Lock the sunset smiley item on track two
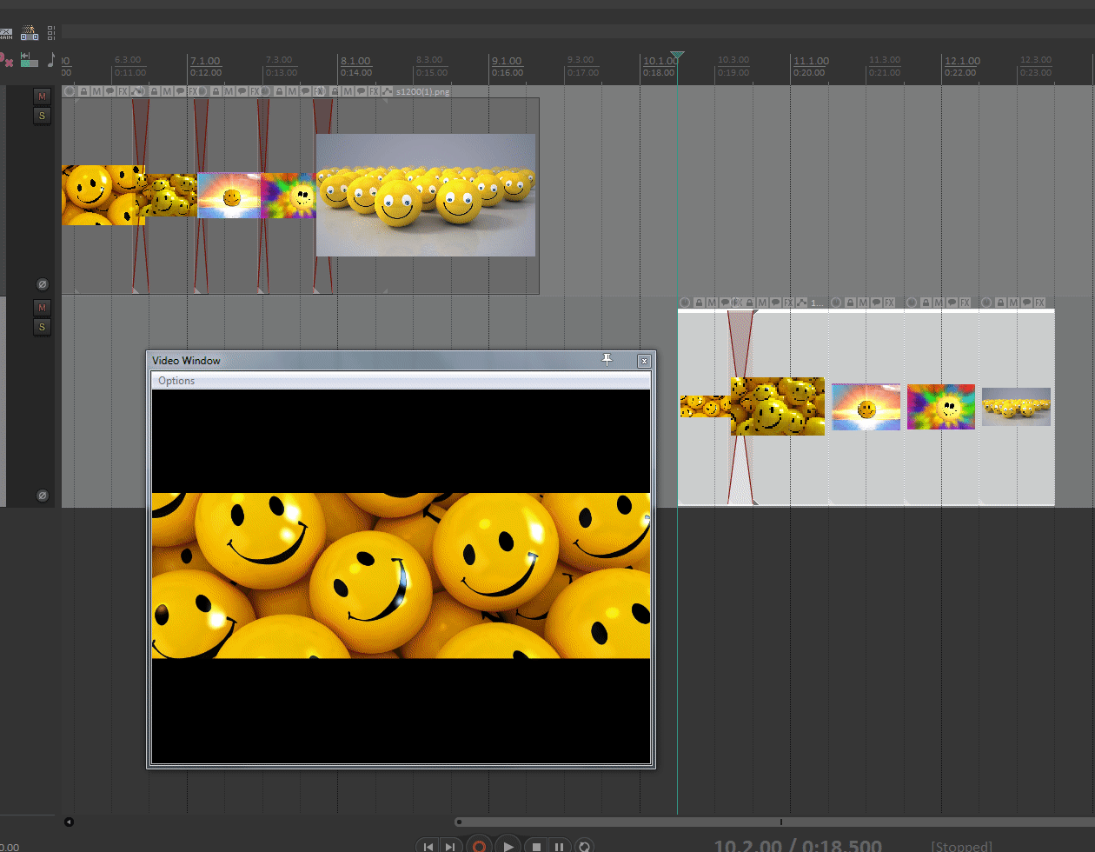 pyautogui.click(x=850, y=303)
